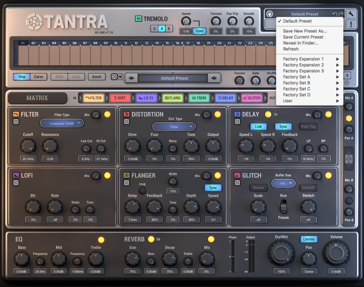Viewport: 364px width, 287px height.
Task: Switch to Curve mode button
Action: pyautogui.click(x=39, y=77)
